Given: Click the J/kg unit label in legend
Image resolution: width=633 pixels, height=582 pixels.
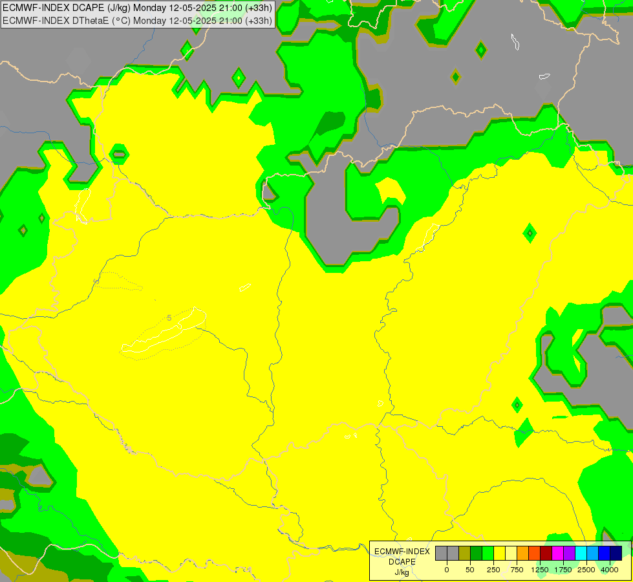Looking at the screenshot, I should point(402,573).
